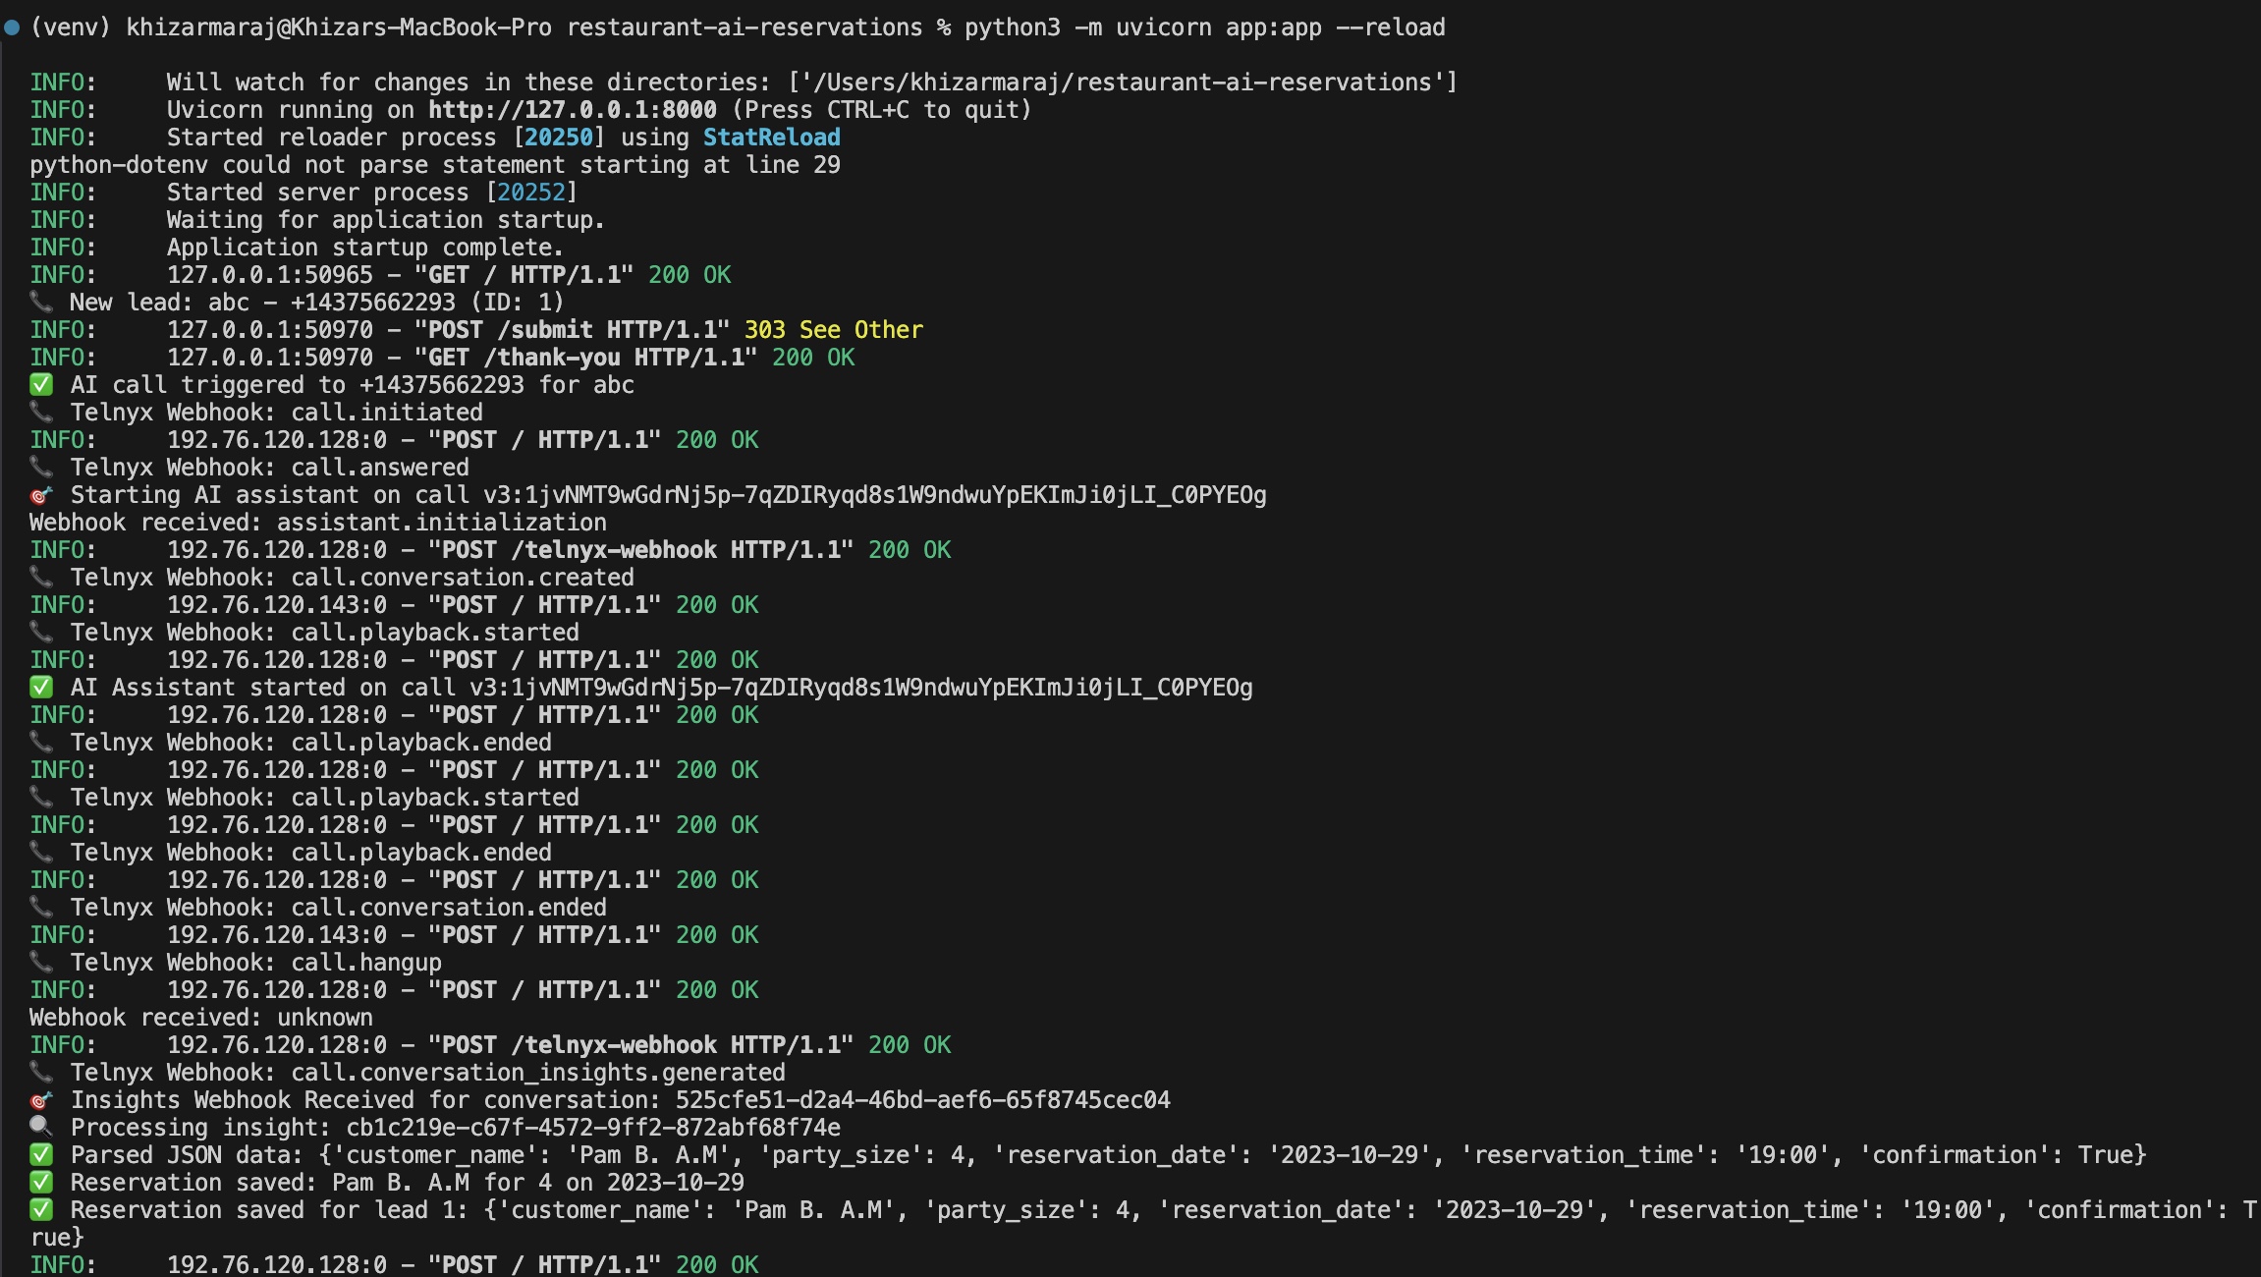Click the 'GET /thank-you HTTP/1.1' request text
The width and height of the screenshot is (2261, 1277).
pos(586,357)
